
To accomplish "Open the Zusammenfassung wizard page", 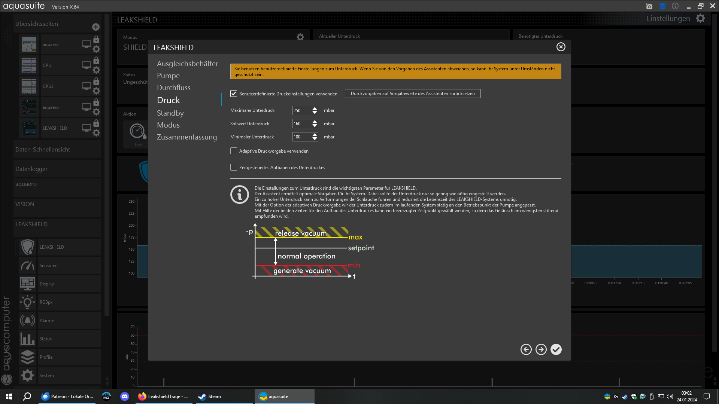I will [x=187, y=137].
